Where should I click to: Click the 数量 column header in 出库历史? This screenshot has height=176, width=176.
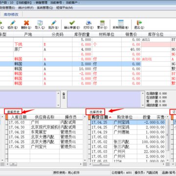tap(147, 117)
